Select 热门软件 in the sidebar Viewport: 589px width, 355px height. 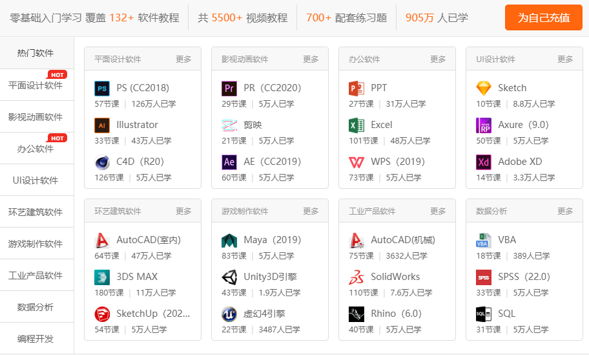37,53
